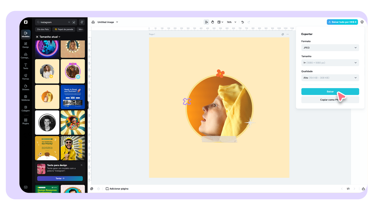Open the Untitled image title dropdown
The image size is (373, 210).
tap(108, 22)
